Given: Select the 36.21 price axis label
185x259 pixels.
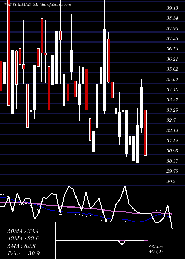Looking at the screenshot, I should coord(172,59).
